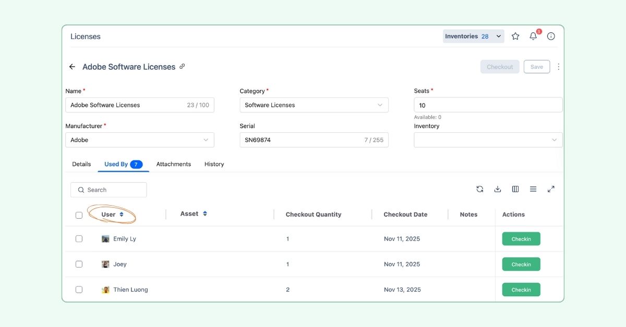This screenshot has width=626, height=327.
Task: Open the three-dot more options menu
Action: pyautogui.click(x=559, y=67)
